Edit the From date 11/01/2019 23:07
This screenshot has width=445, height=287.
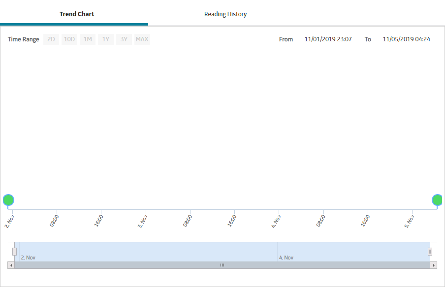pos(328,39)
